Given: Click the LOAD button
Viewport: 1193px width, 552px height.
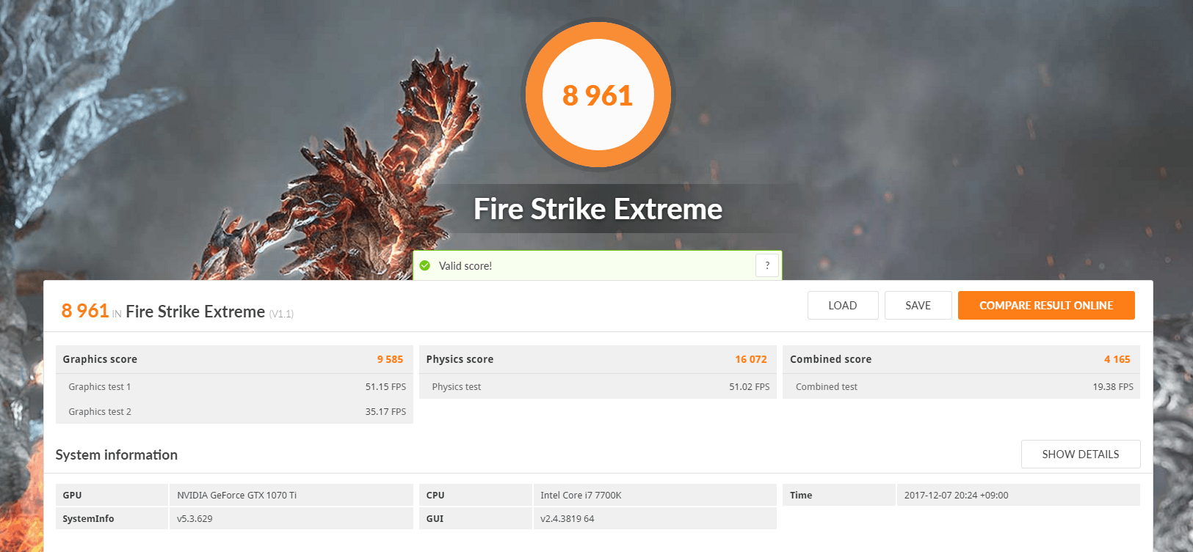Looking at the screenshot, I should pos(842,306).
